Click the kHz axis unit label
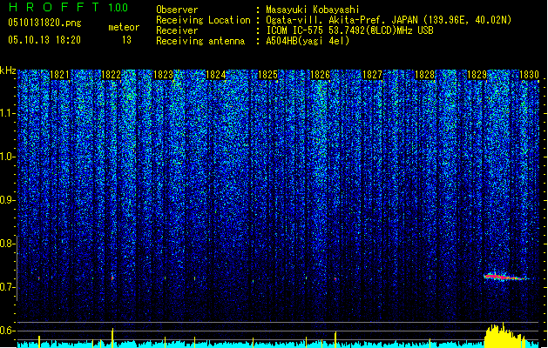Viewport: 548px width, 348px height. pyautogui.click(x=8, y=70)
